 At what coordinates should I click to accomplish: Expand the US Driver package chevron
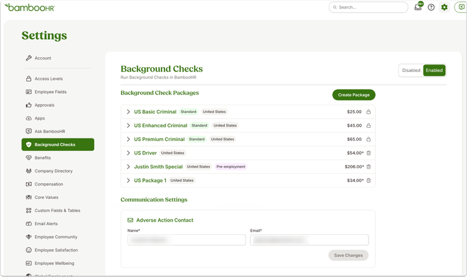pyautogui.click(x=128, y=153)
